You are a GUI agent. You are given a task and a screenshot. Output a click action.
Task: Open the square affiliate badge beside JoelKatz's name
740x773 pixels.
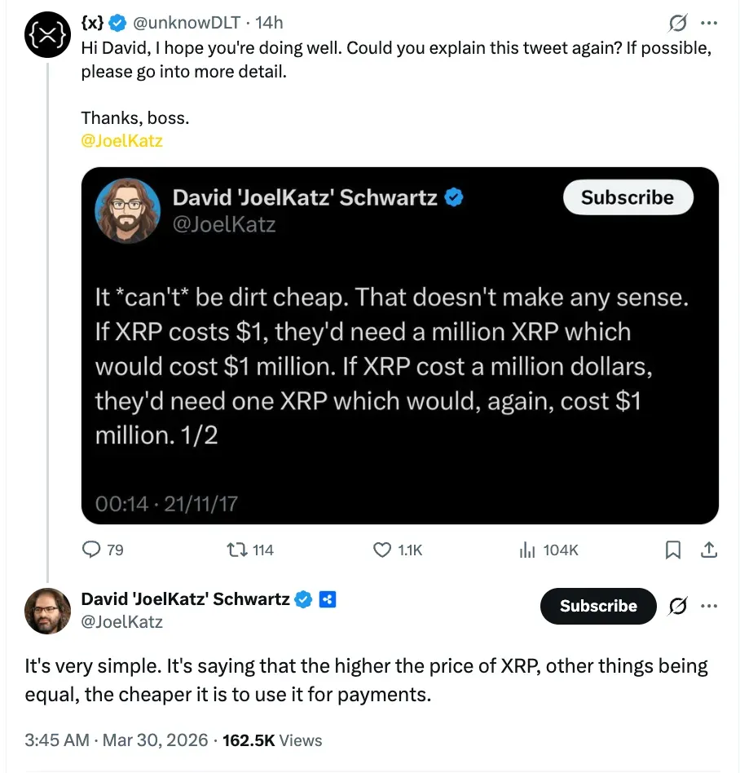point(327,599)
